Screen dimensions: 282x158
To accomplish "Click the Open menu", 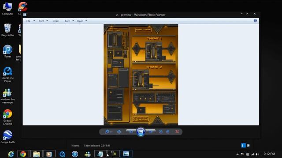I will click(80, 21).
